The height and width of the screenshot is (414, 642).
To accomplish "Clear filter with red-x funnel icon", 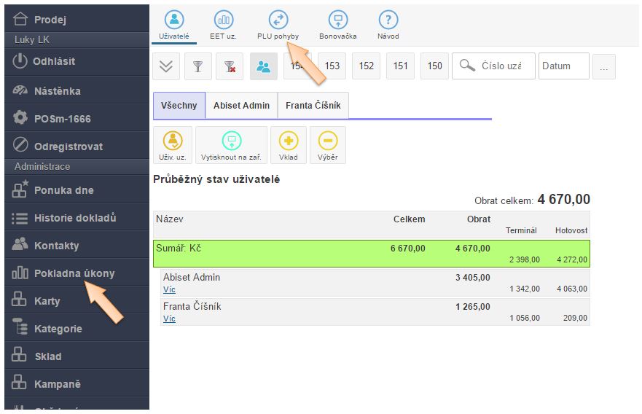I will tap(230, 66).
